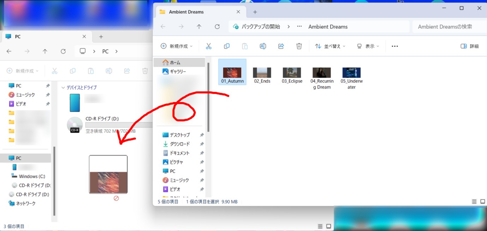
Task: Click the Copy icon in Ambient Dreams toolbar
Action: click(x=227, y=46)
